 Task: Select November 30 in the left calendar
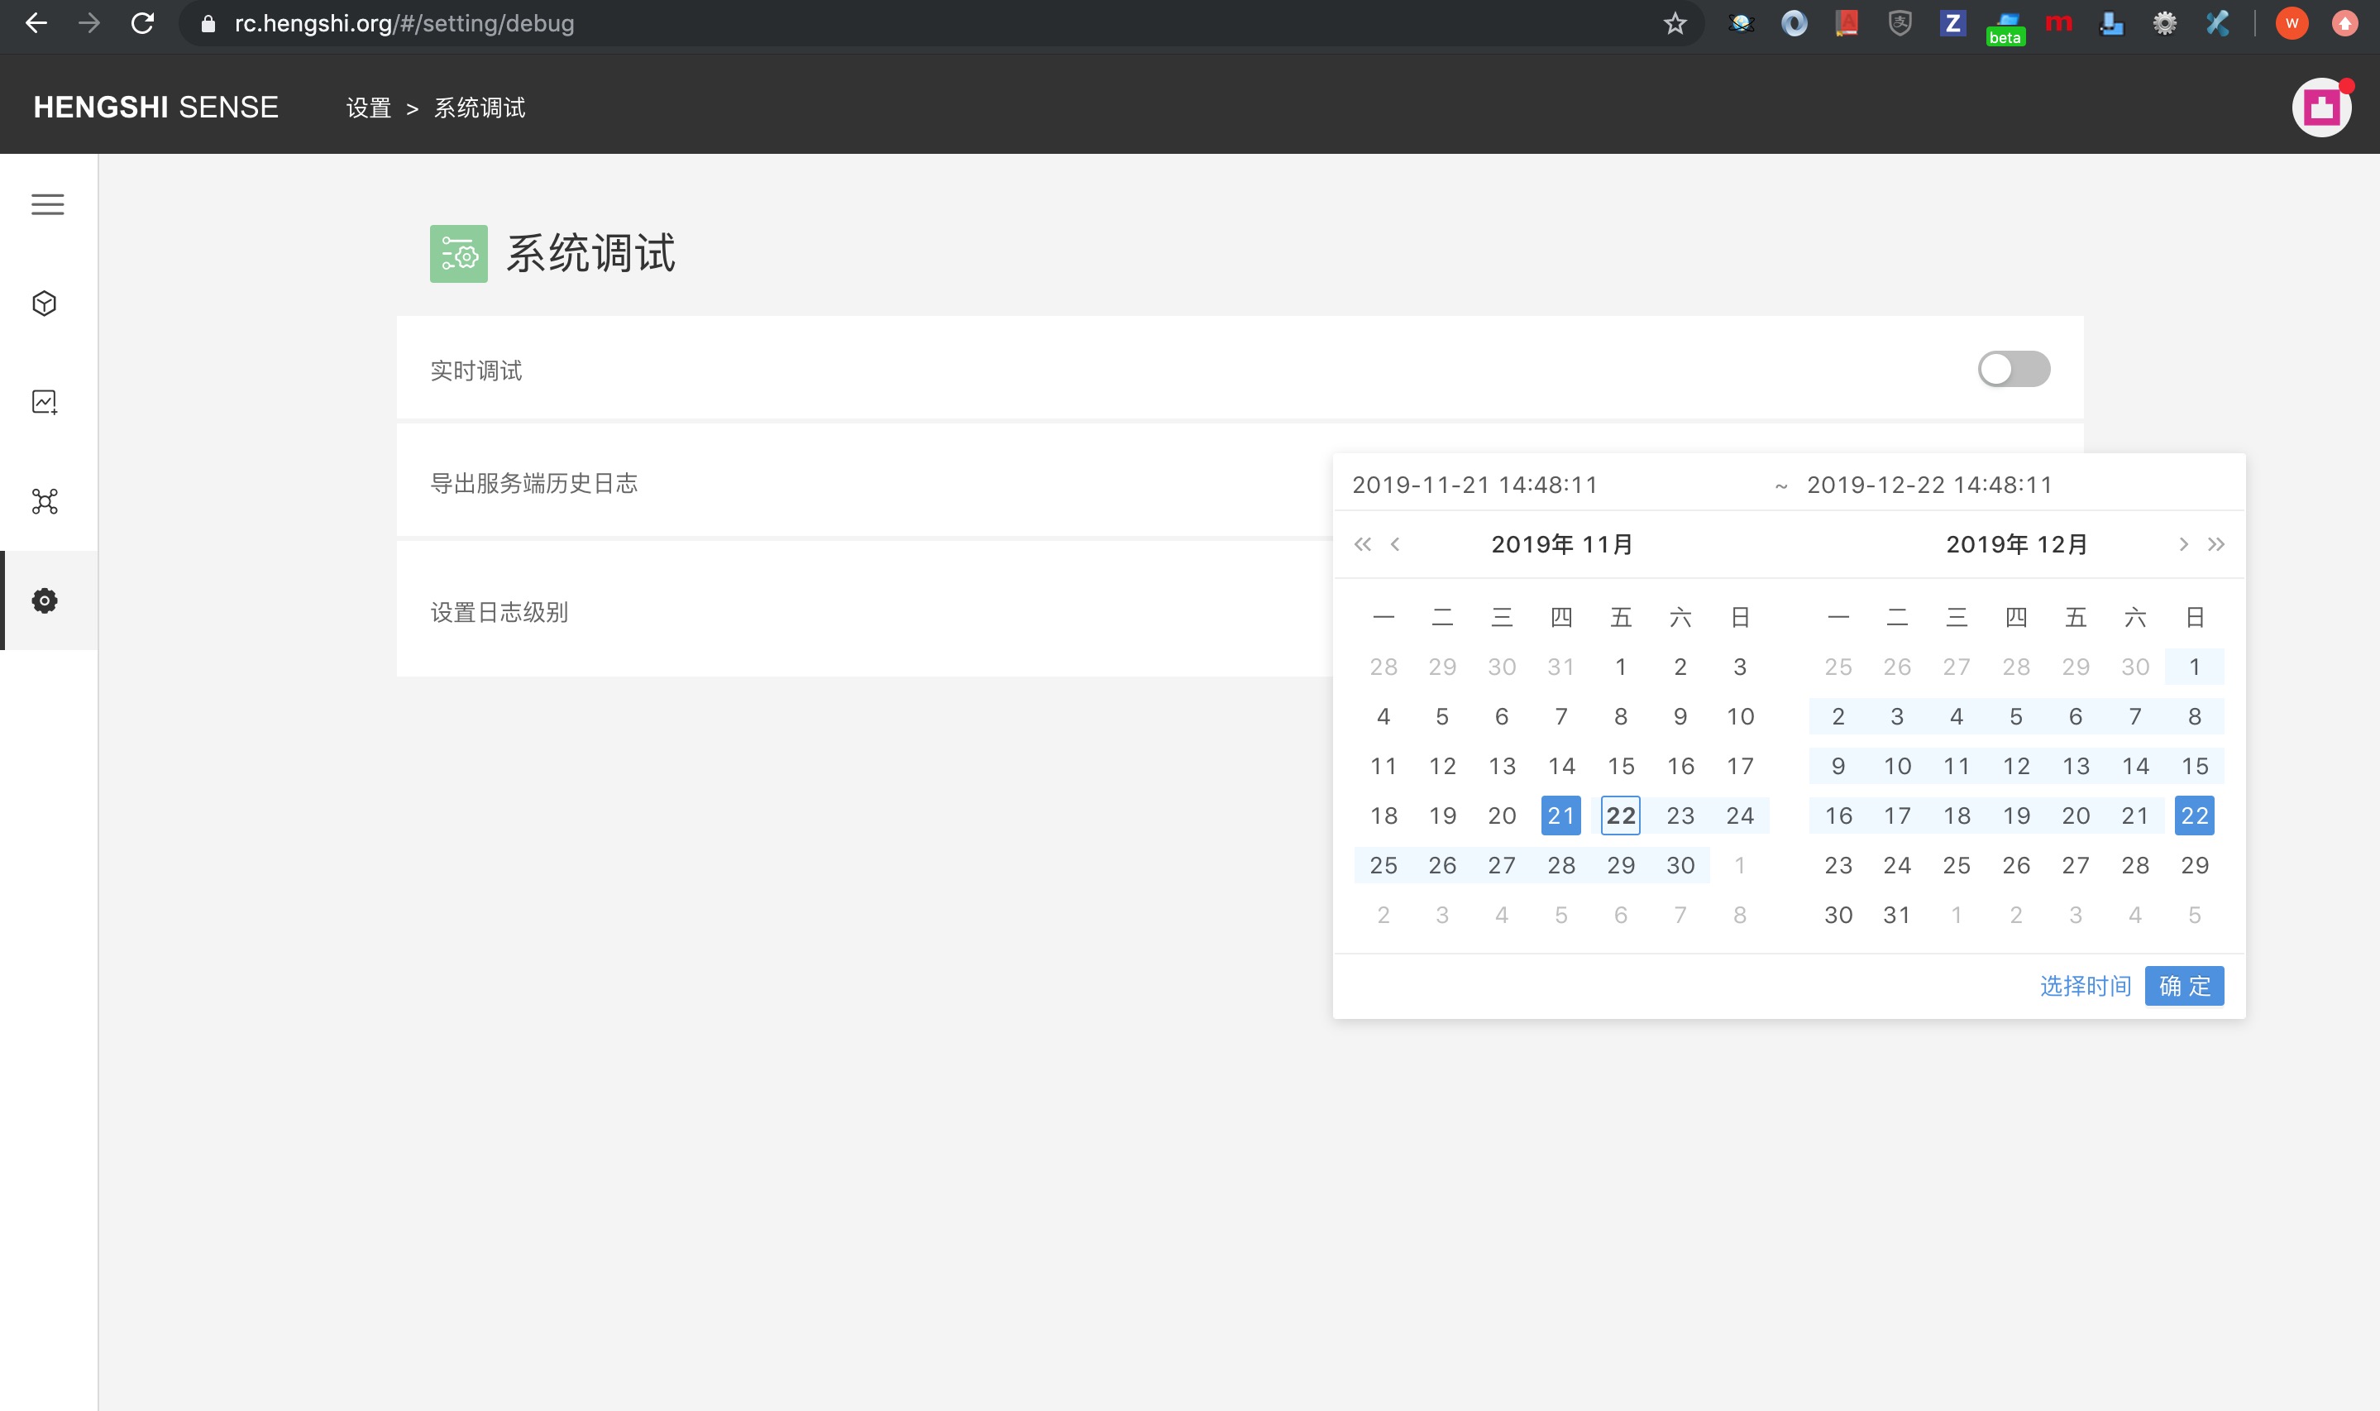(1680, 865)
